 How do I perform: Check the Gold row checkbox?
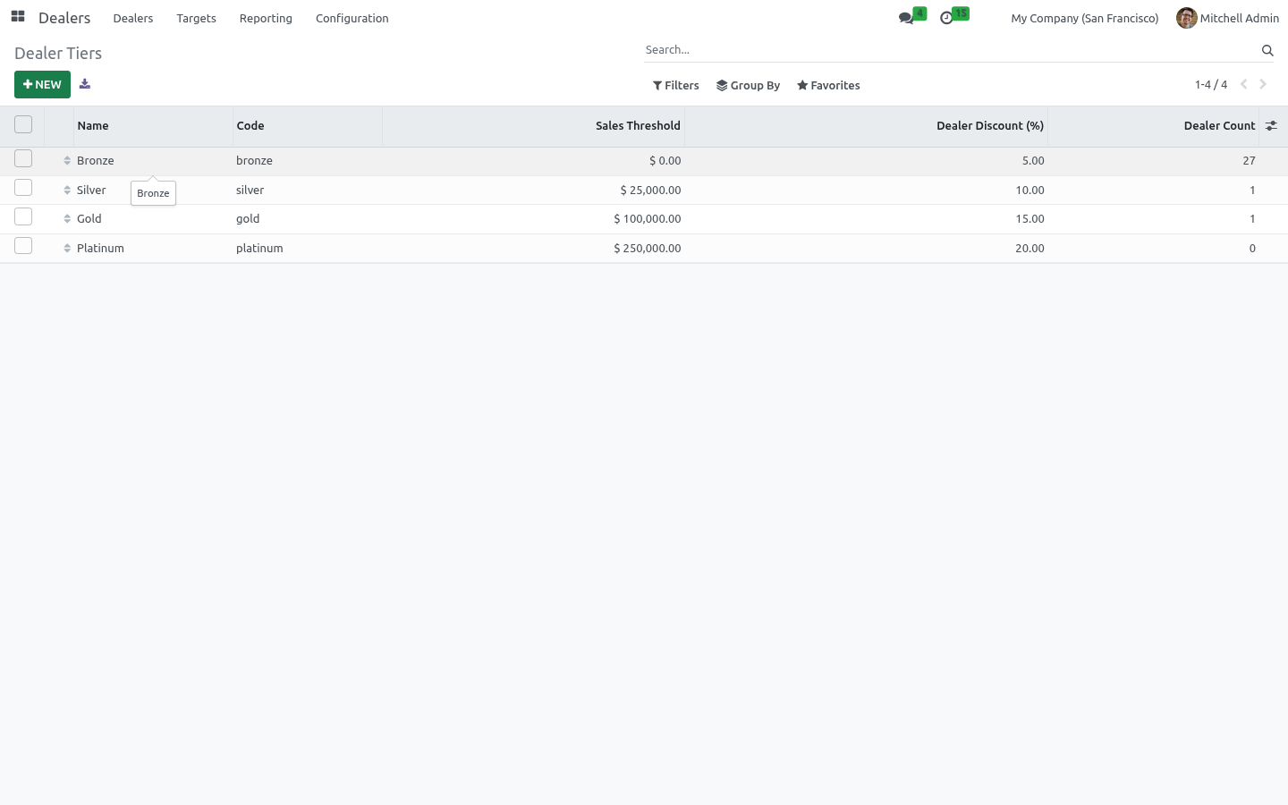pyautogui.click(x=23, y=216)
